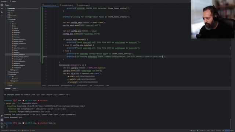Open Cargo.toml under the komorebic folder
The image size is (235, 132).
click(x=15, y=81)
